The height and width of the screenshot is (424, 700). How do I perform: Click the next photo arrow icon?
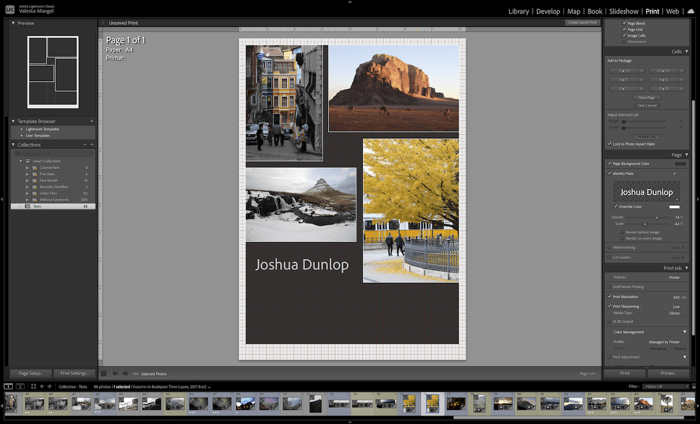coord(50,386)
